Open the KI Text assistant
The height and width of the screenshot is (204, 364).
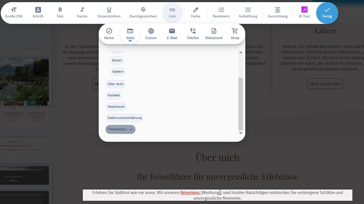[x=304, y=12]
